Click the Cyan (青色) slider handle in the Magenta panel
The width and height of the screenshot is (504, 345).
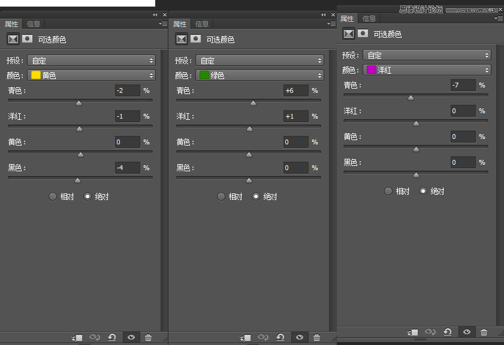point(411,98)
